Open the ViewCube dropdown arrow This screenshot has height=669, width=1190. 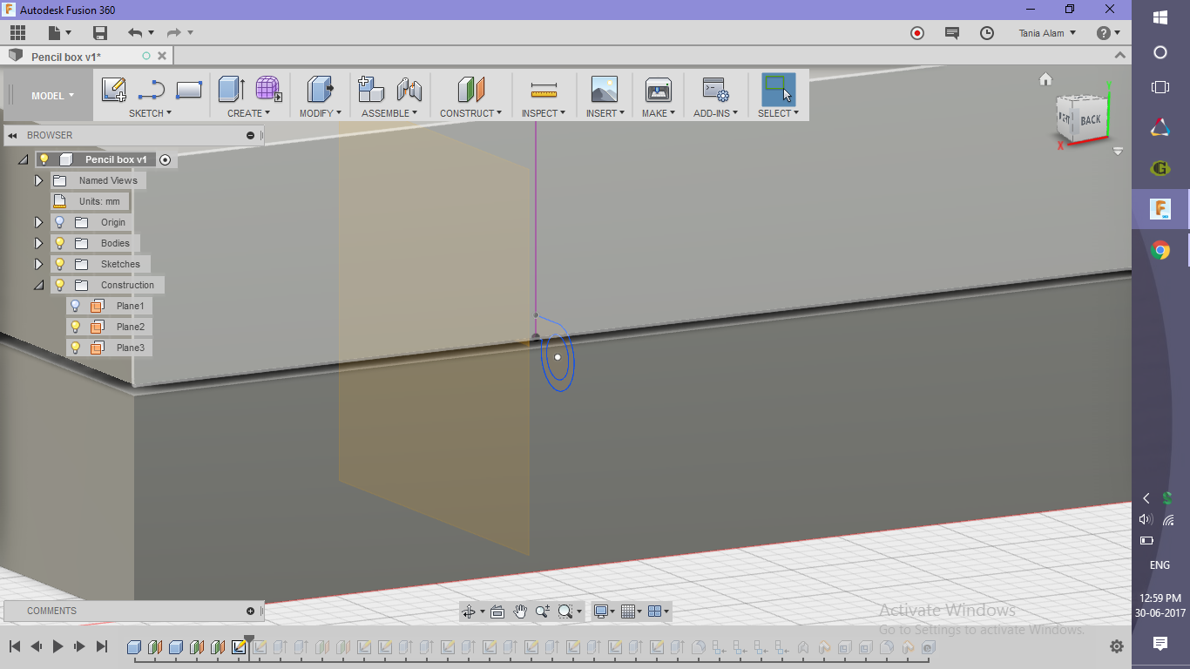coord(1119,151)
